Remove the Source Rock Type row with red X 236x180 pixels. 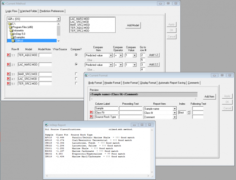[x=91, y=117]
